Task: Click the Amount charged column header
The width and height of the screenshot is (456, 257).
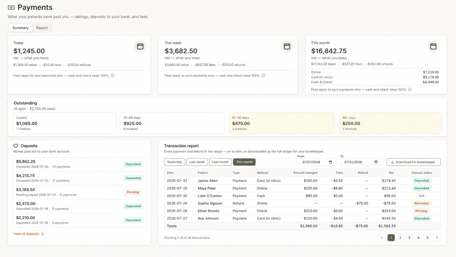Action: (305, 173)
